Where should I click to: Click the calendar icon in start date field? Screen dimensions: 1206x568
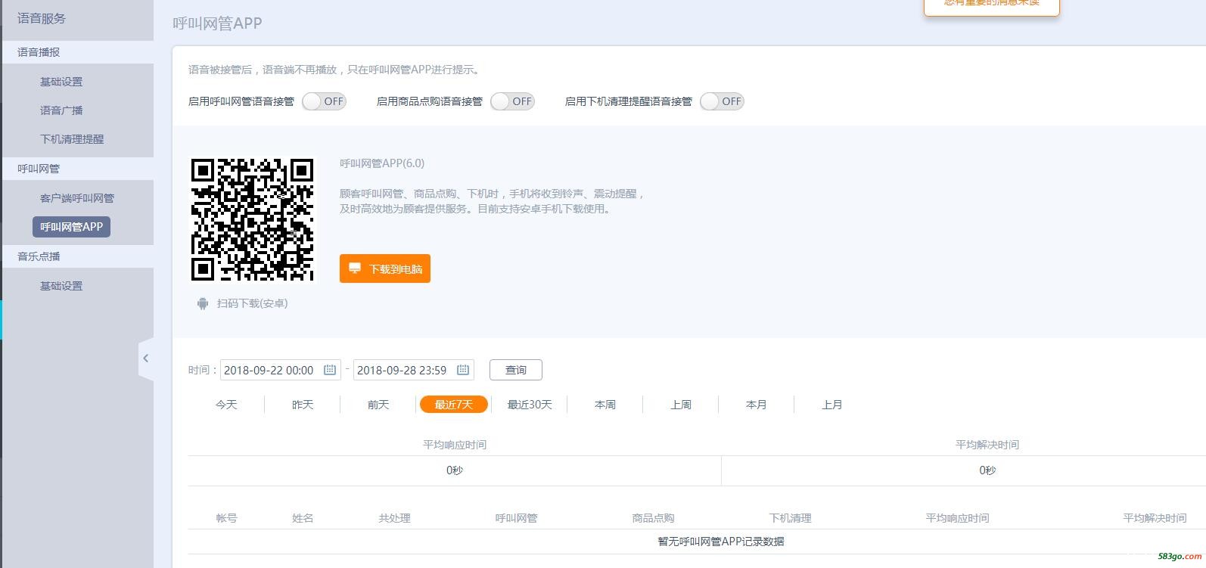point(330,370)
